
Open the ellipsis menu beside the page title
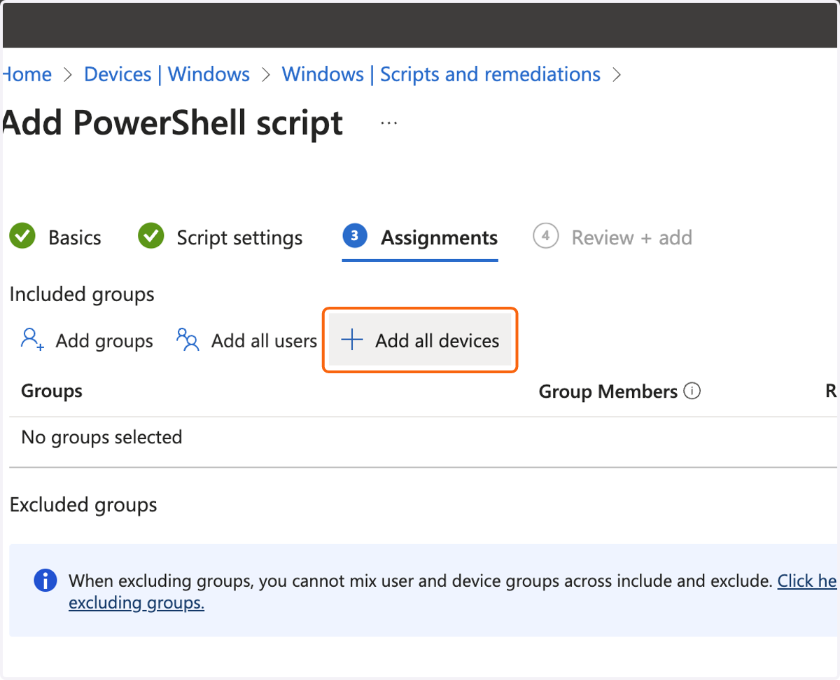pyautogui.click(x=388, y=123)
